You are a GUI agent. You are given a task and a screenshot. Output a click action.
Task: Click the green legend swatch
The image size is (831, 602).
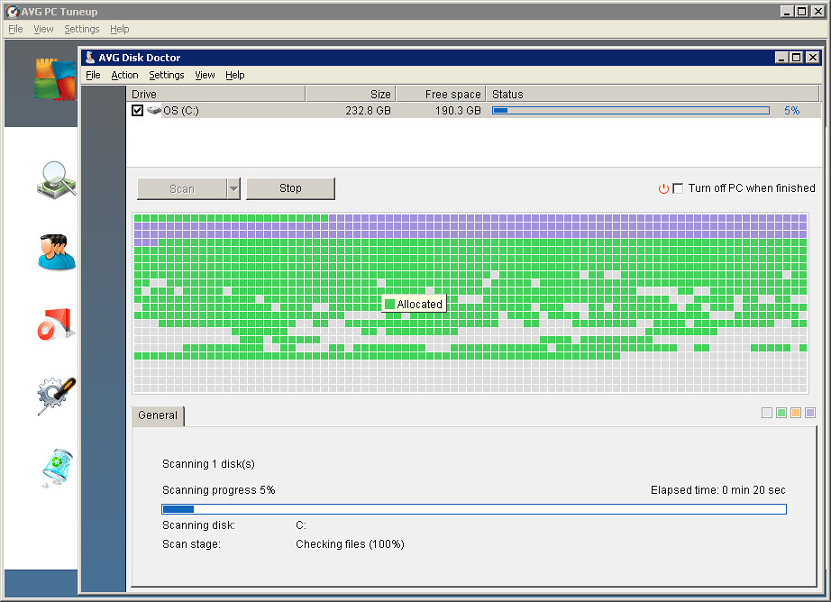click(781, 413)
